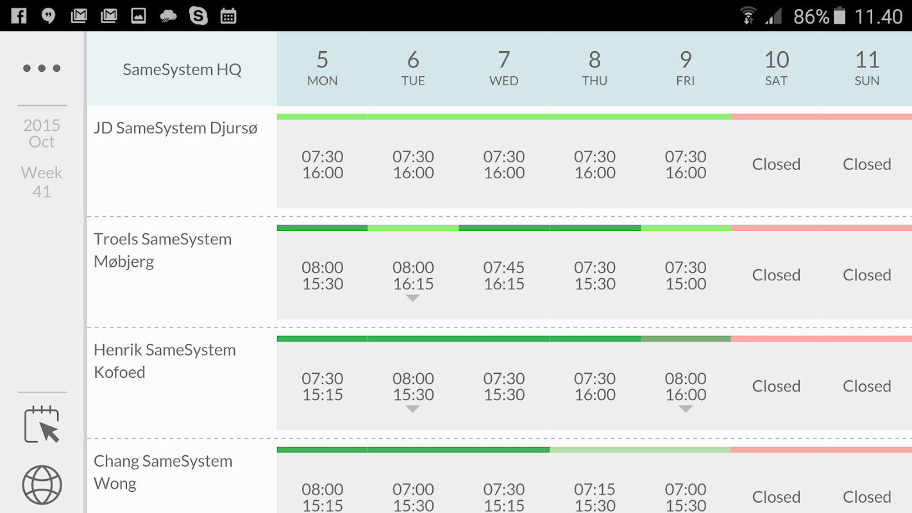
Task: Tap the Skype status bar icon
Action: 198,15
